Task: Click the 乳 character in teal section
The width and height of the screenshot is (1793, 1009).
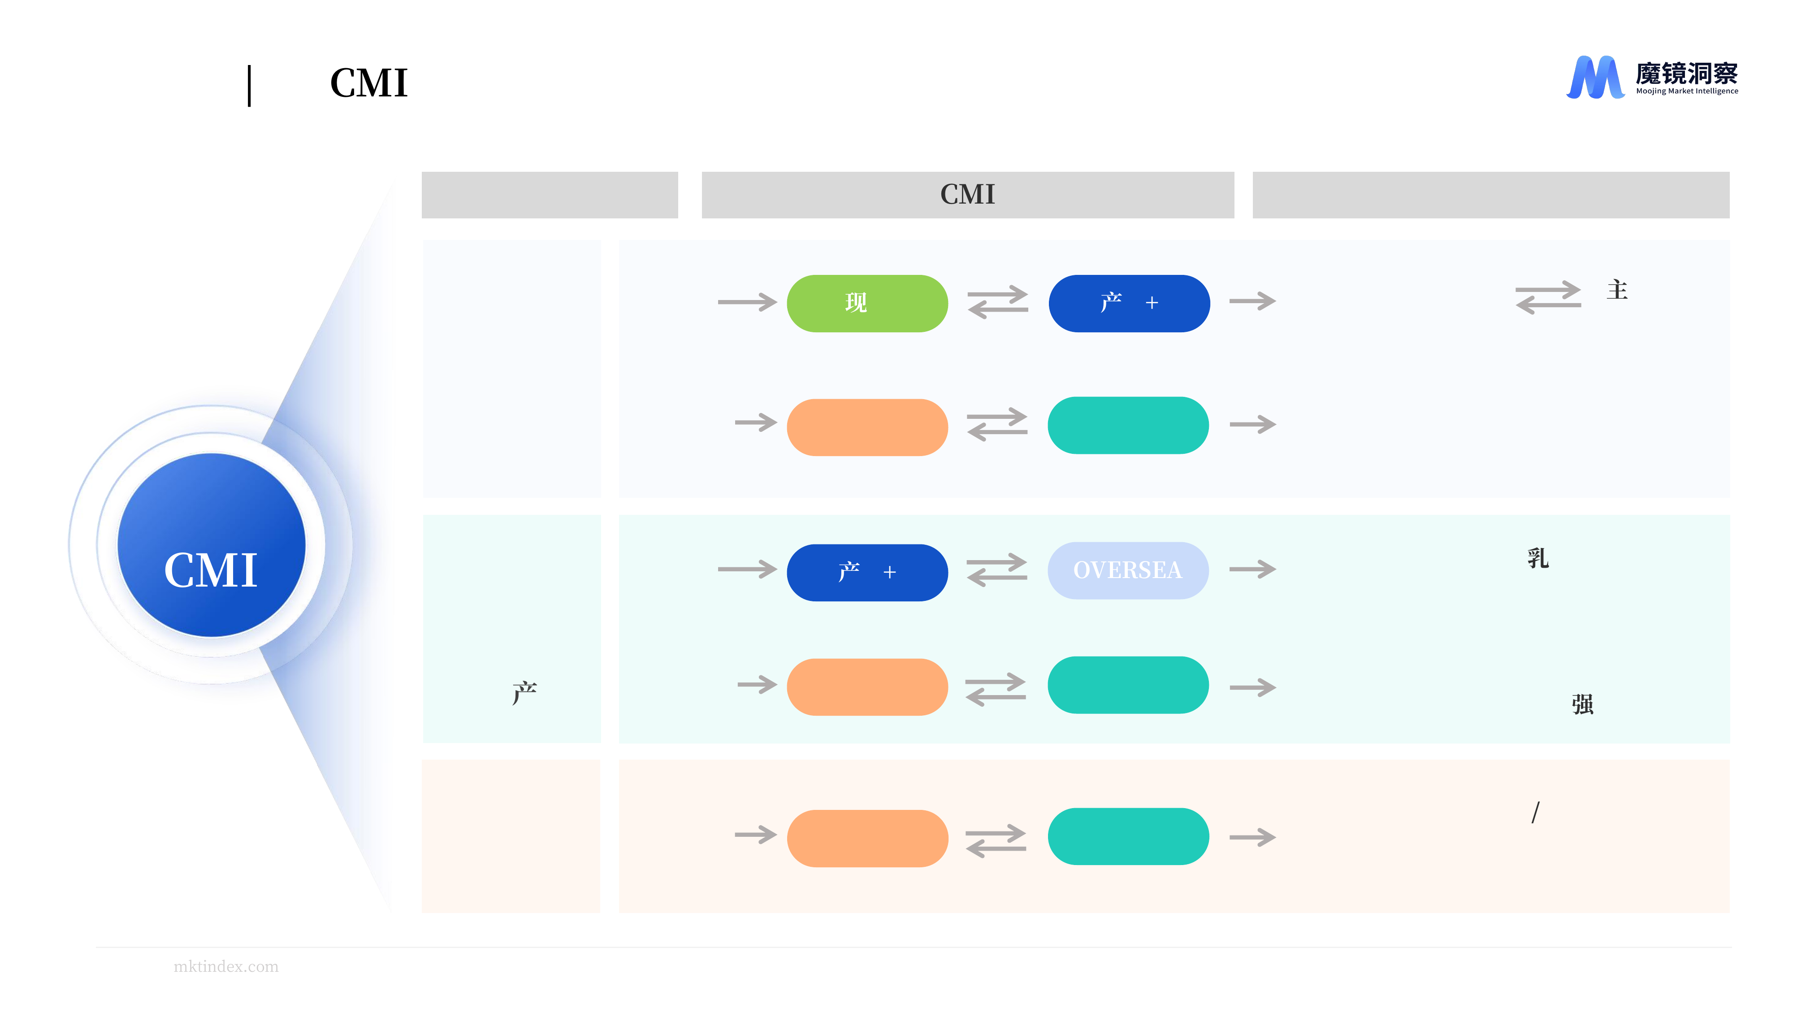Action: [1537, 558]
